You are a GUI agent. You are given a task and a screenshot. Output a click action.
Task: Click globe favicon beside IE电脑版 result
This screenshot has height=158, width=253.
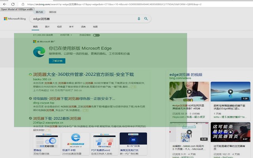[x=30, y=98]
